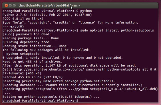The image size is (161, 105).
Task: Minimize the terminal window
Action: (10, 5)
